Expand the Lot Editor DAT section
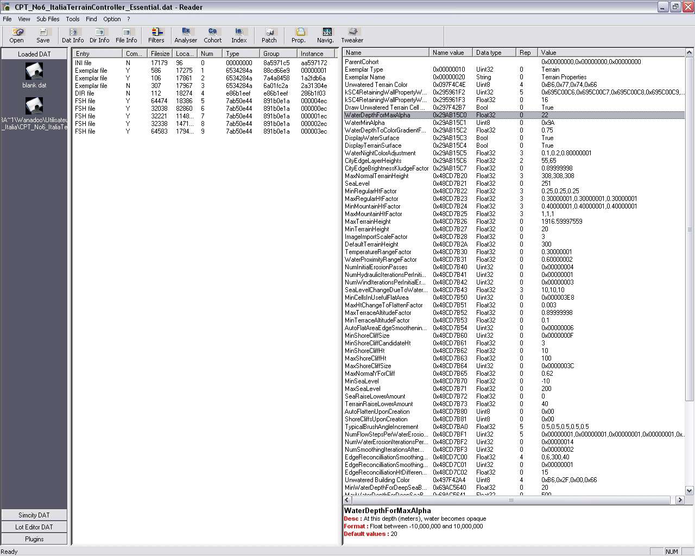695x556 pixels. click(x=34, y=527)
